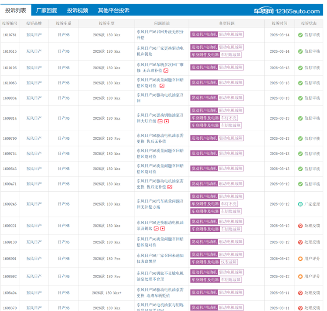Click green 信息审核 status icon for 1610761
The image size is (327, 311).
pos(300,35)
